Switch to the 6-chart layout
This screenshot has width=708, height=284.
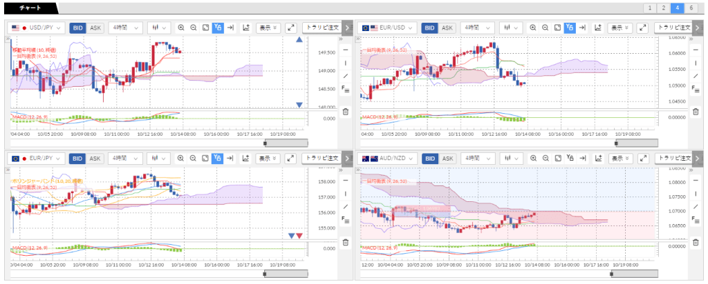692,8
